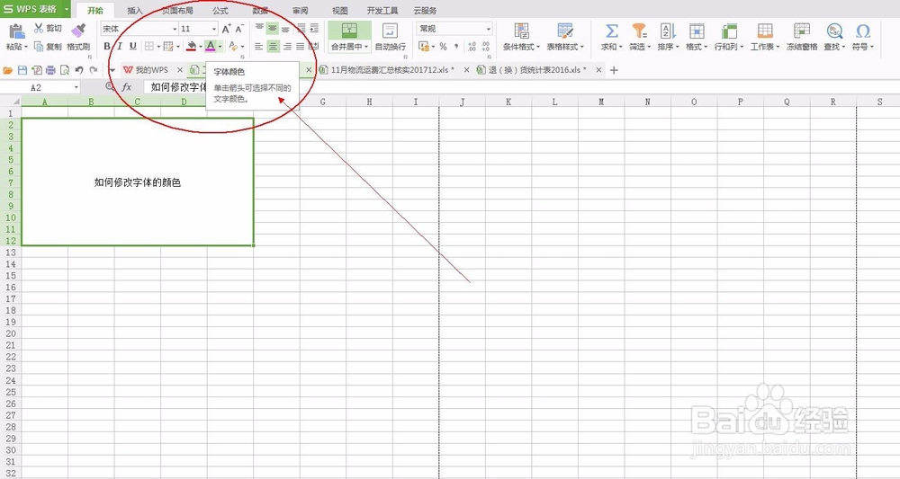900x479 pixels.
Task: Click the Omega symbol icon
Action: coord(863,31)
